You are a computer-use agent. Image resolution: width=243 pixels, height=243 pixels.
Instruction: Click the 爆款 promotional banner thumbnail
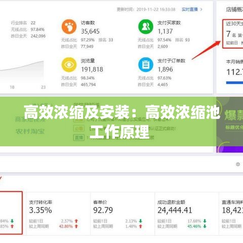(x=230, y=125)
